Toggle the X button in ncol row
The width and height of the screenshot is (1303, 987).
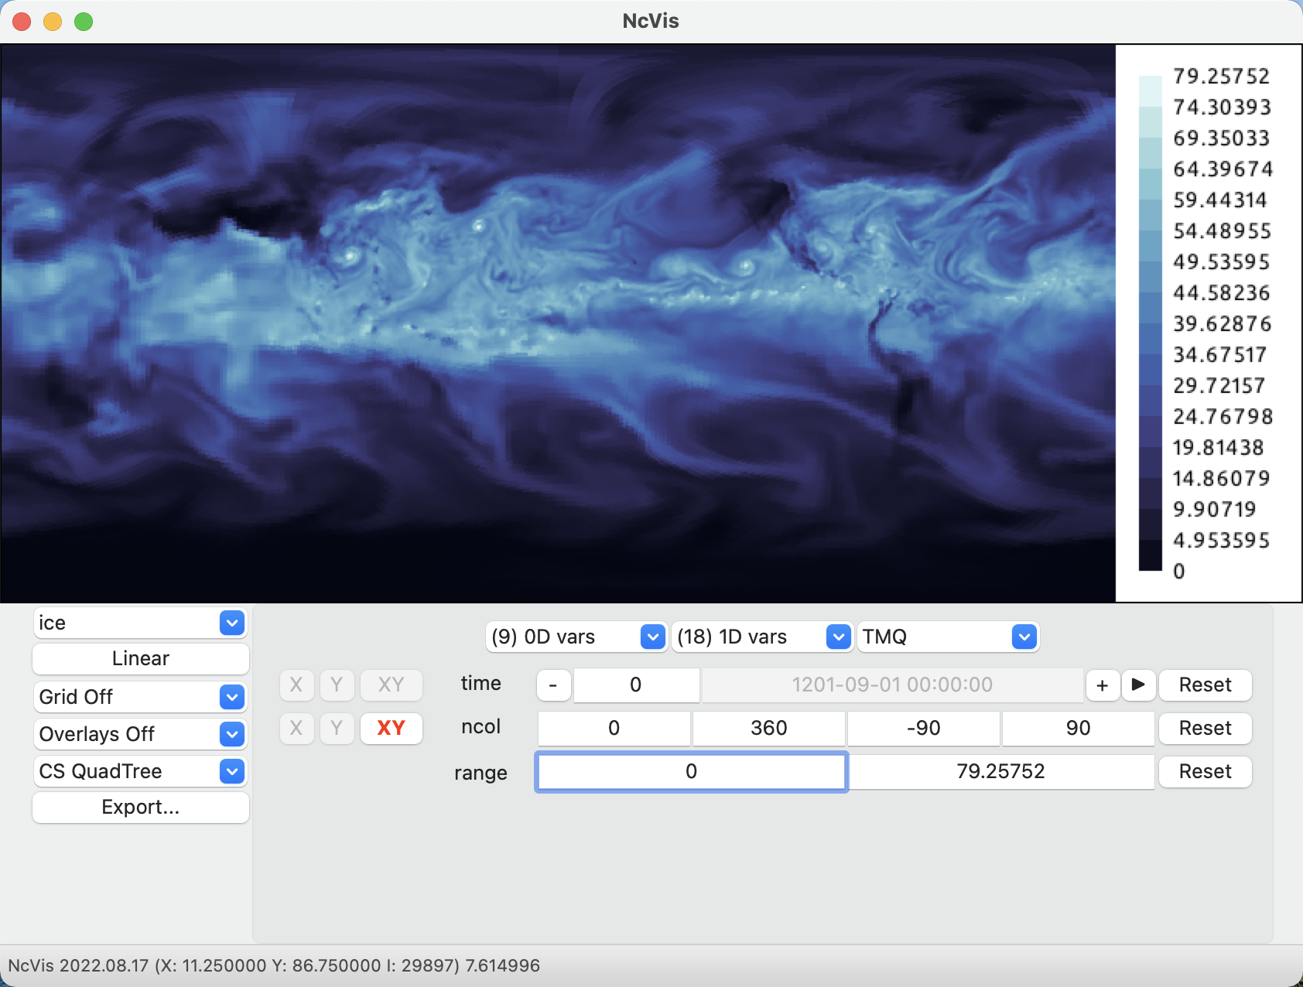[296, 728]
